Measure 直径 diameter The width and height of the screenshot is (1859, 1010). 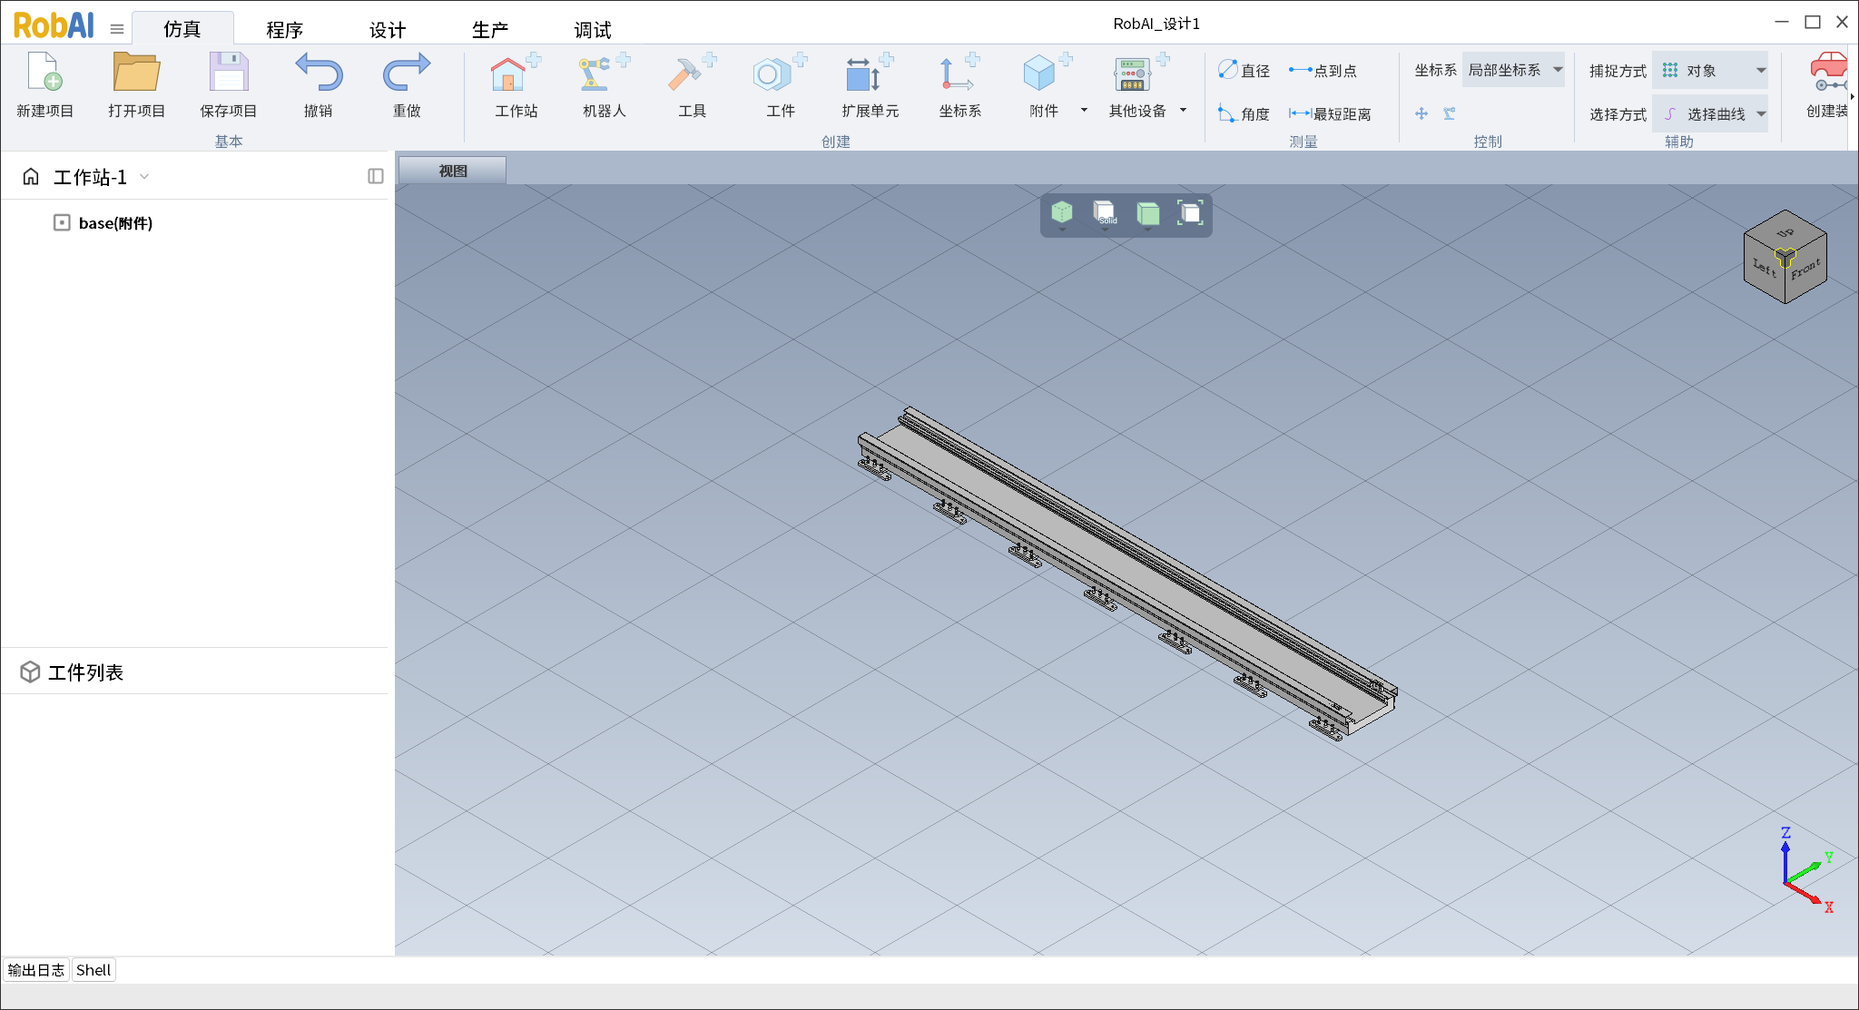1244,70
